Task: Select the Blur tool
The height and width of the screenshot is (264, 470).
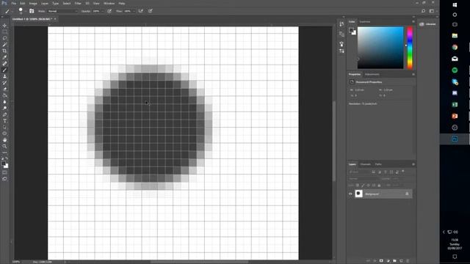Action: point(4,102)
